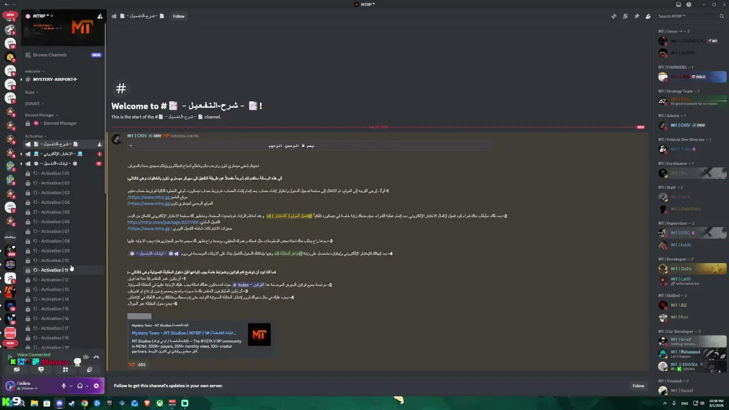
Task: Open voice channel Activation | 11
Action: (63, 270)
